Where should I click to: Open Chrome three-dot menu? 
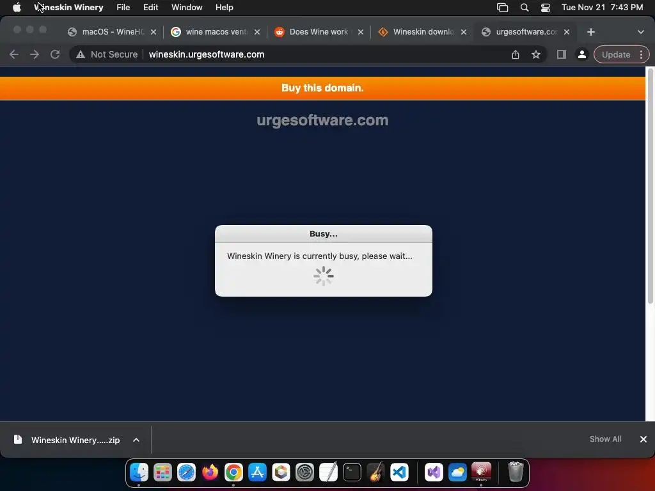641,54
